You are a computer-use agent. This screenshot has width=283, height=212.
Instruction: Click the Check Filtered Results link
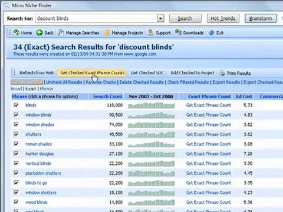click(x=188, y=82)
